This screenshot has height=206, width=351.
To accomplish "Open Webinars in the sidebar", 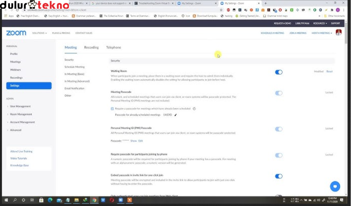I will click(x=15, y=70).
